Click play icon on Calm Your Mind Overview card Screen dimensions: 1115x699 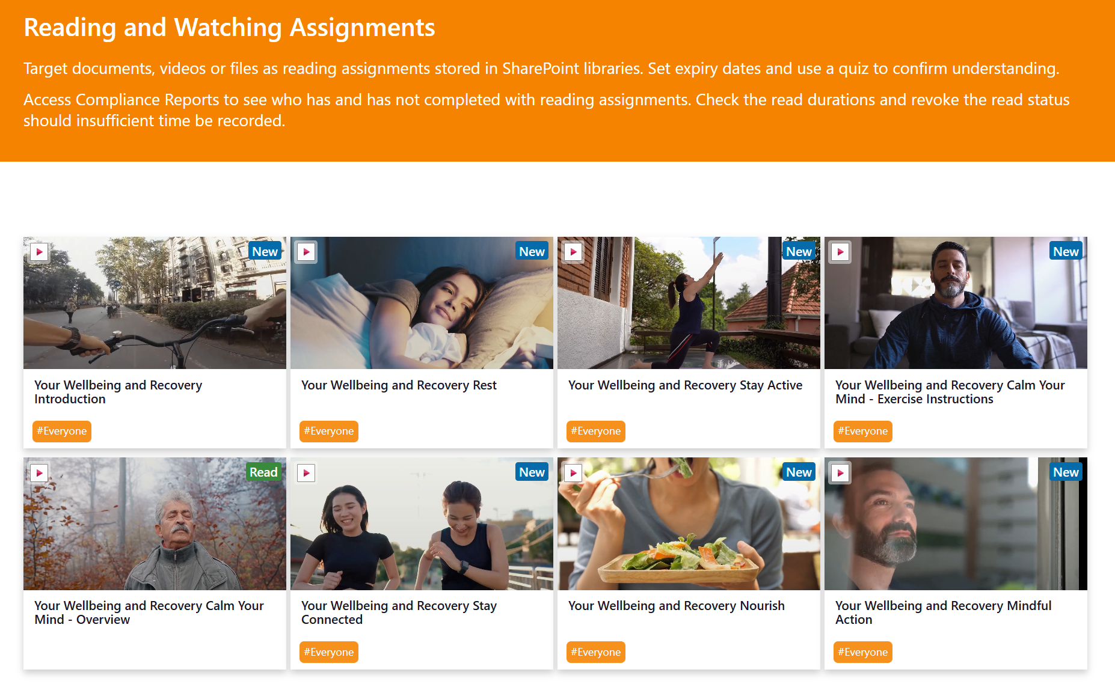tap(40, 473)
